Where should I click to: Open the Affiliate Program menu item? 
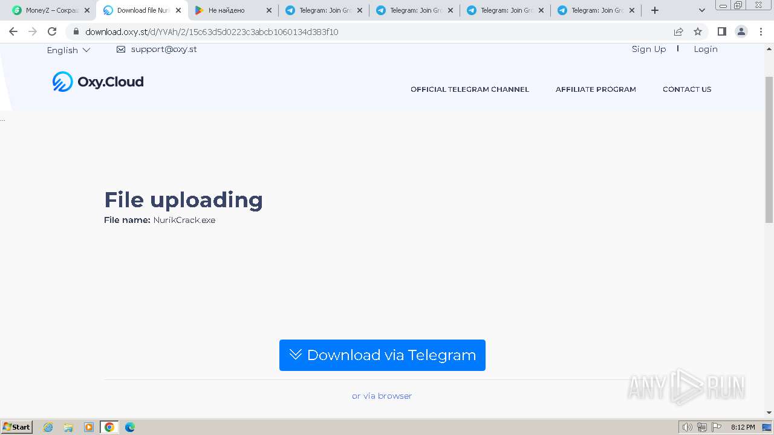tap(596, 89)
